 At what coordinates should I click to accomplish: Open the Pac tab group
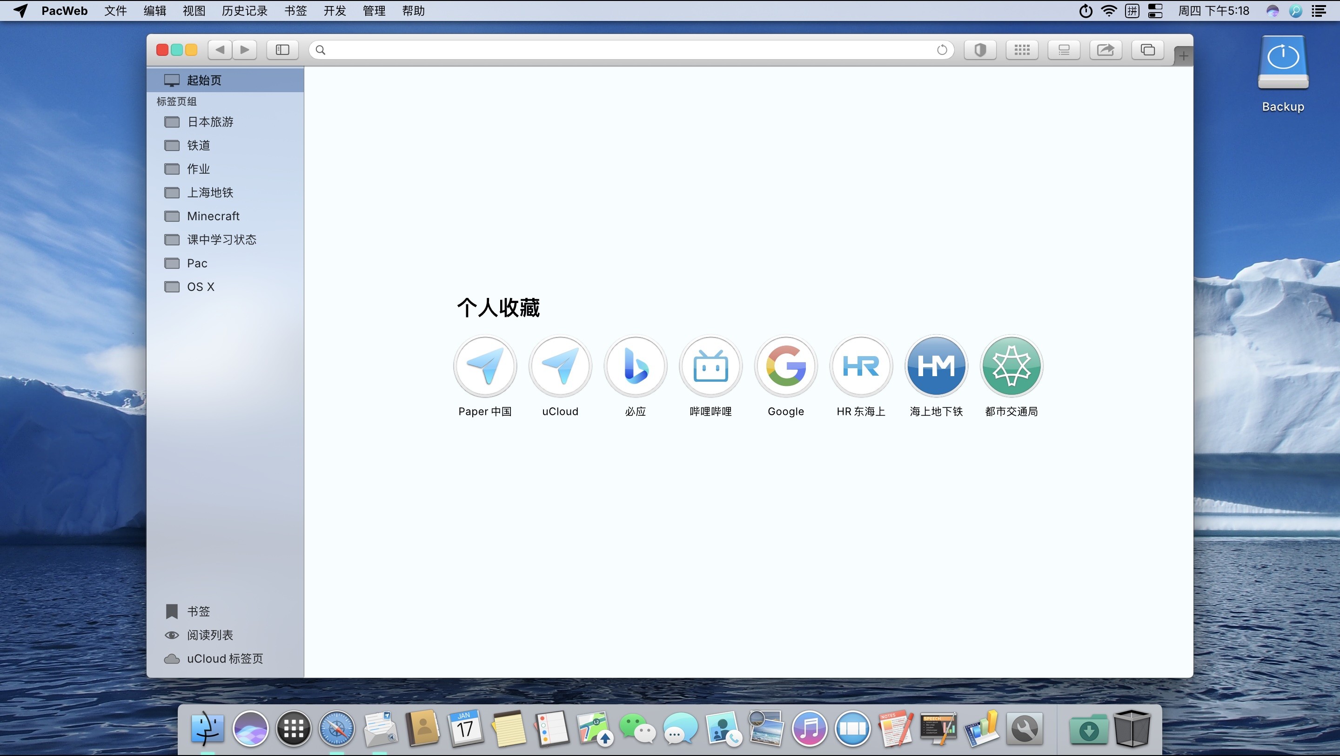pos(225,263)
